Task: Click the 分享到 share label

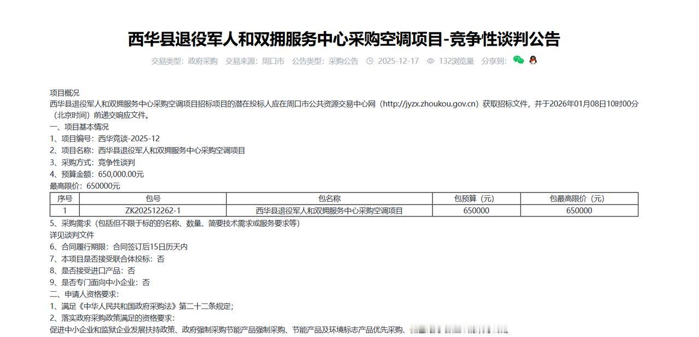Action: tap(493, 62)
